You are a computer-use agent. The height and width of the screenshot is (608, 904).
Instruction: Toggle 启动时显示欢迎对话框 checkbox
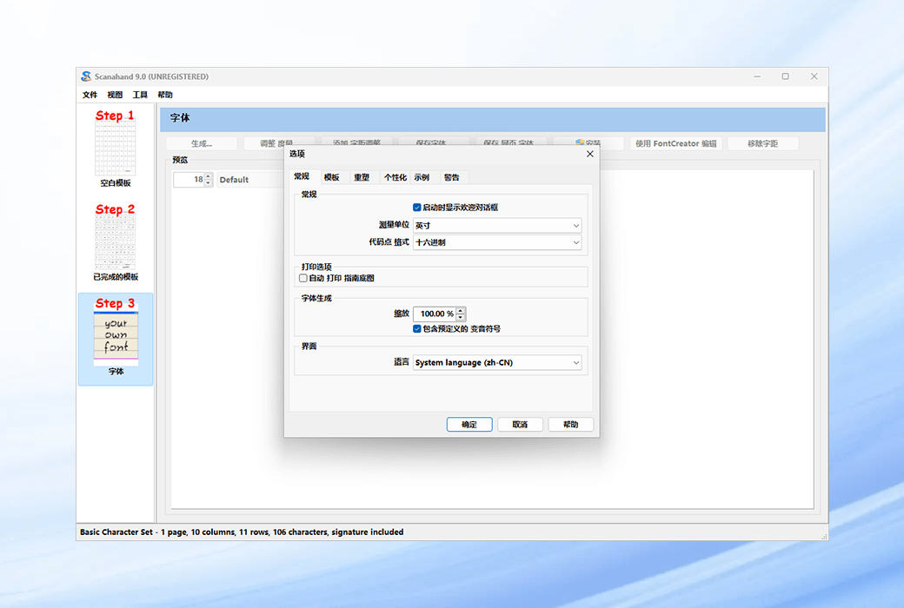[x=417, y=208]
